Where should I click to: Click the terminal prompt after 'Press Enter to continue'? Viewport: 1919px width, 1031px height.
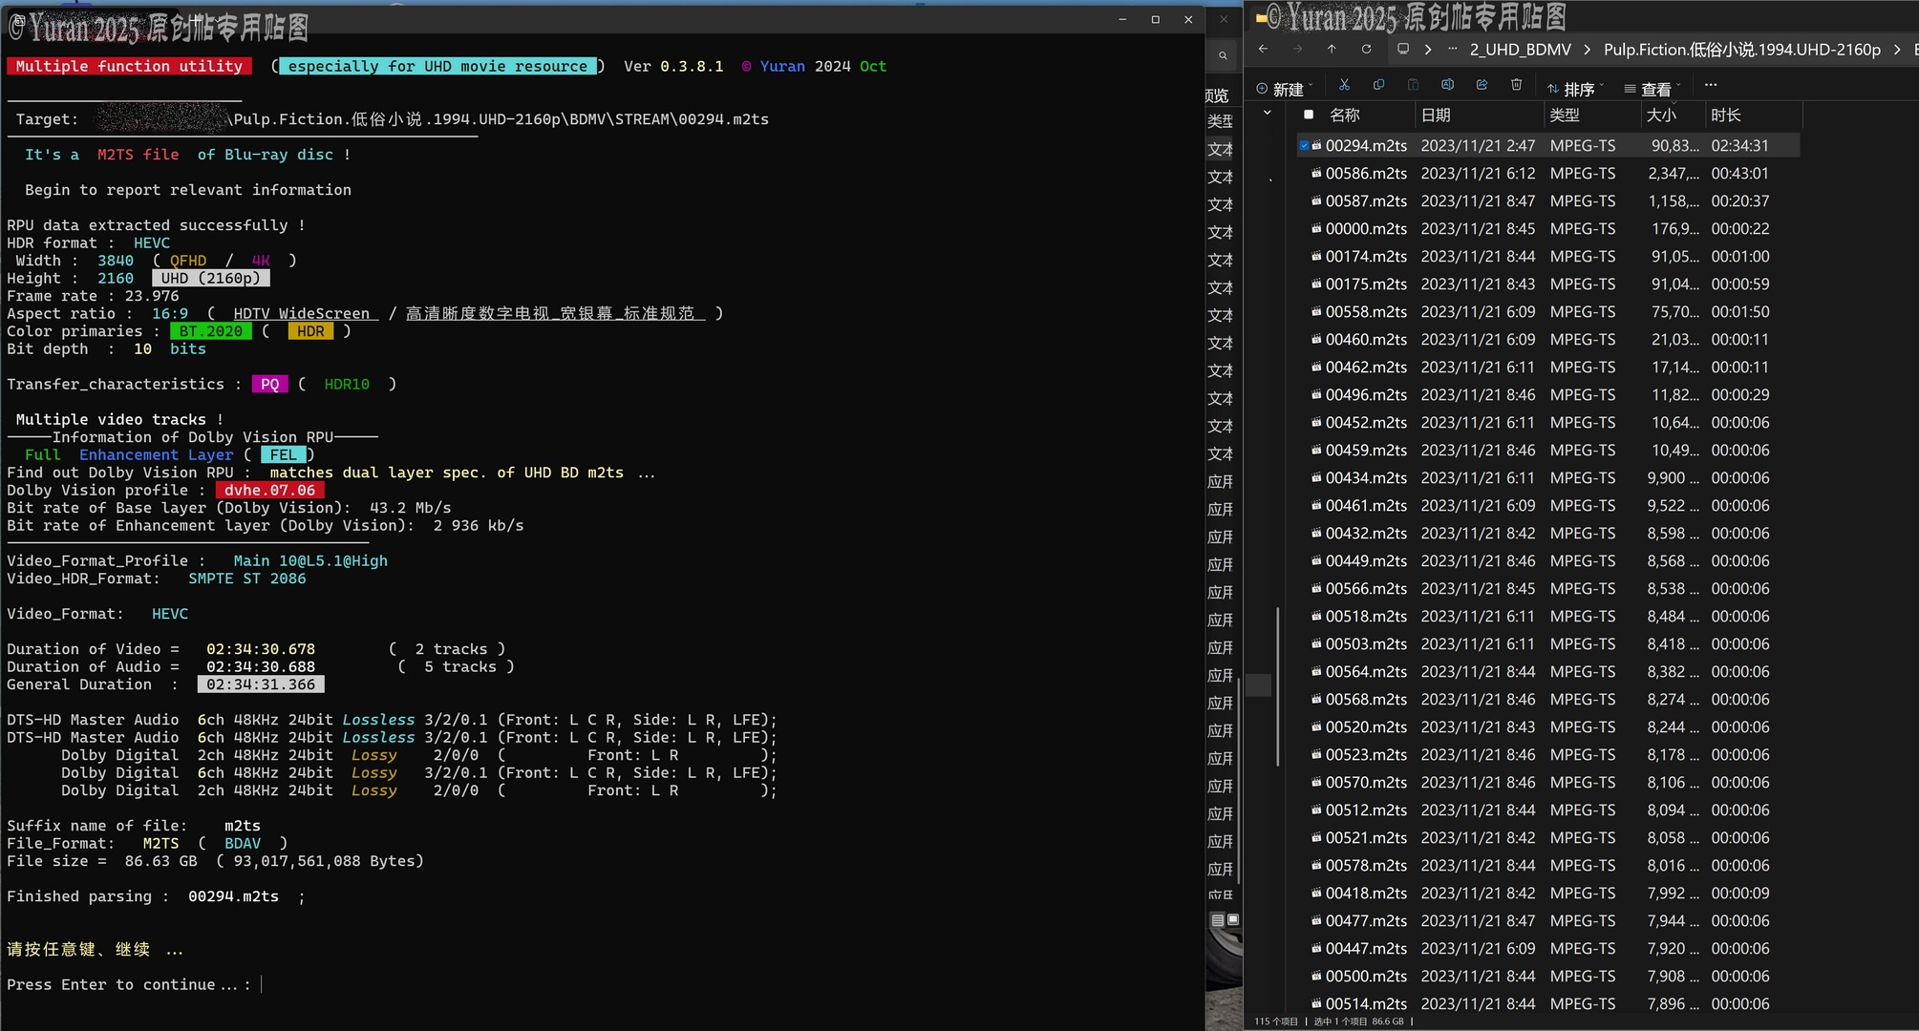click(x=261, y=985)
